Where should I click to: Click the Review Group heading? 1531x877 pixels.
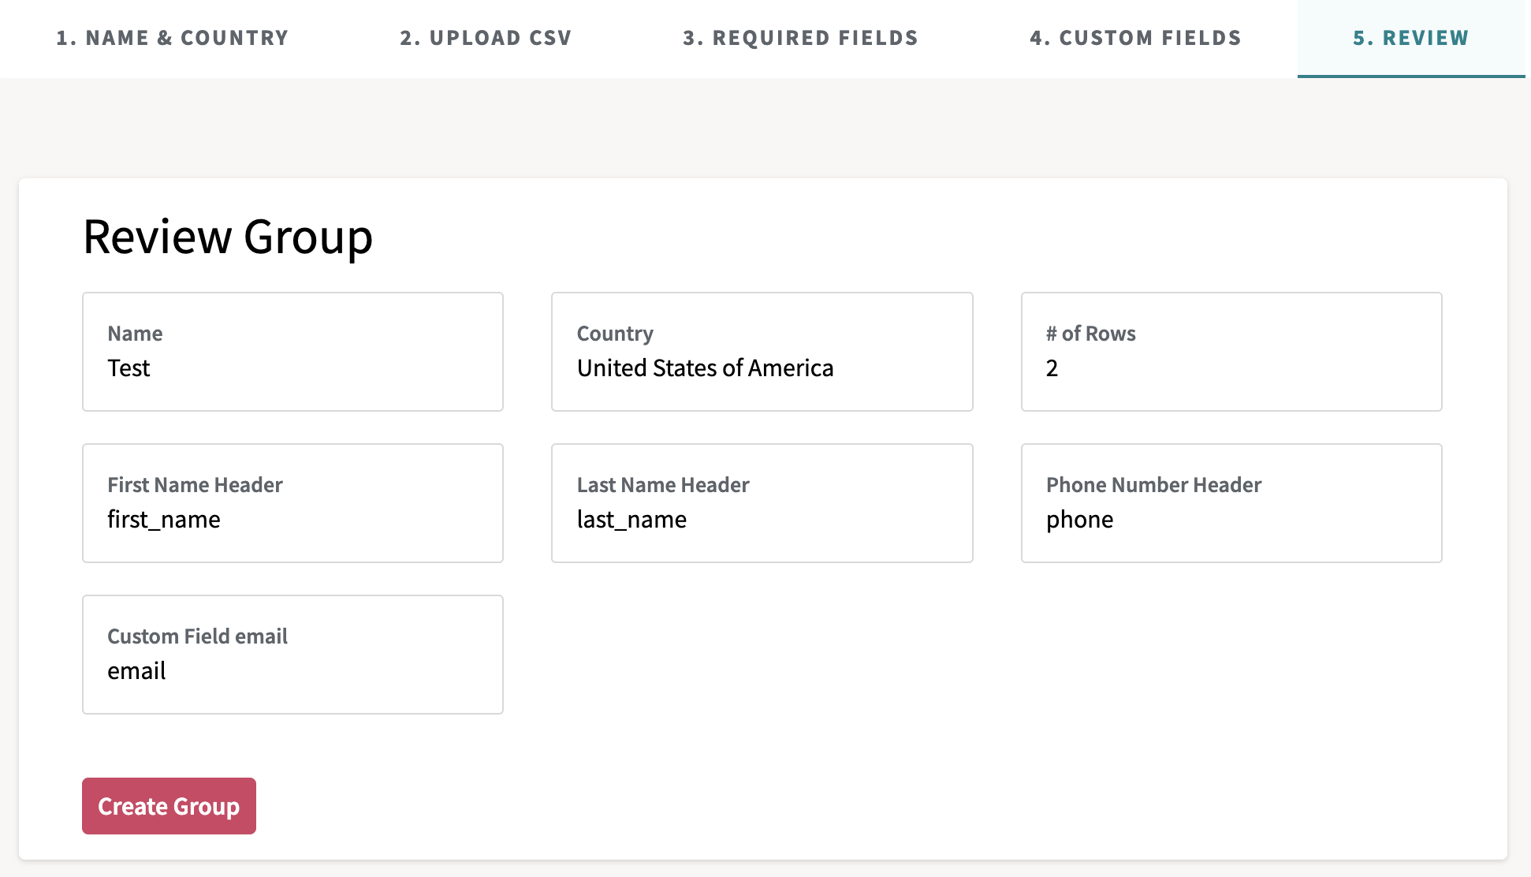[228, 237]
